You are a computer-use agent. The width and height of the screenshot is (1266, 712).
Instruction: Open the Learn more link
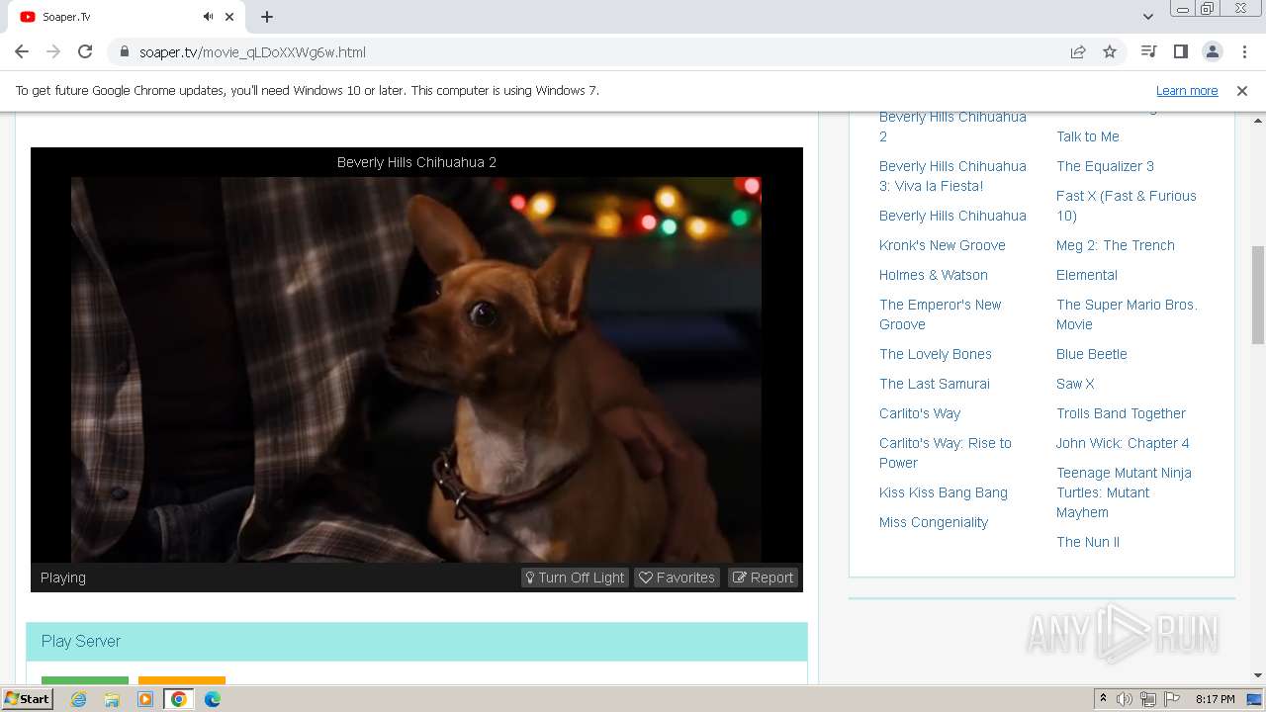click(1187, 91)
